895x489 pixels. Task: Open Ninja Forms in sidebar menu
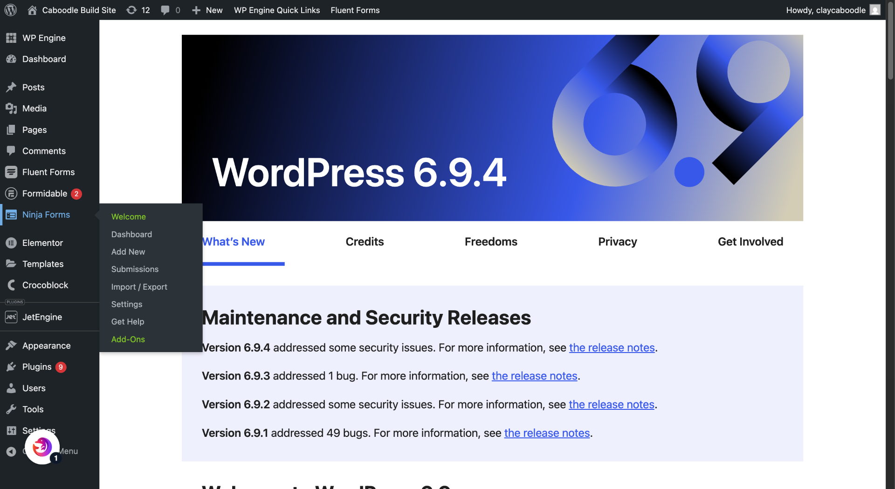point(46,215)
